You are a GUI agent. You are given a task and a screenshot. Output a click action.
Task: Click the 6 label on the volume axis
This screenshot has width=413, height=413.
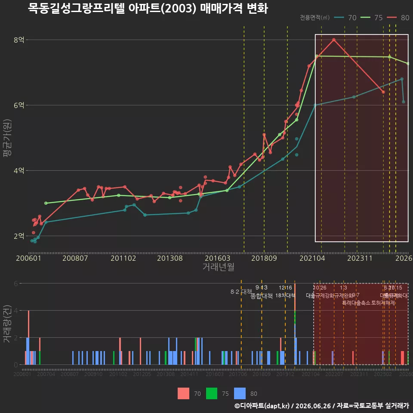[16, 284]
